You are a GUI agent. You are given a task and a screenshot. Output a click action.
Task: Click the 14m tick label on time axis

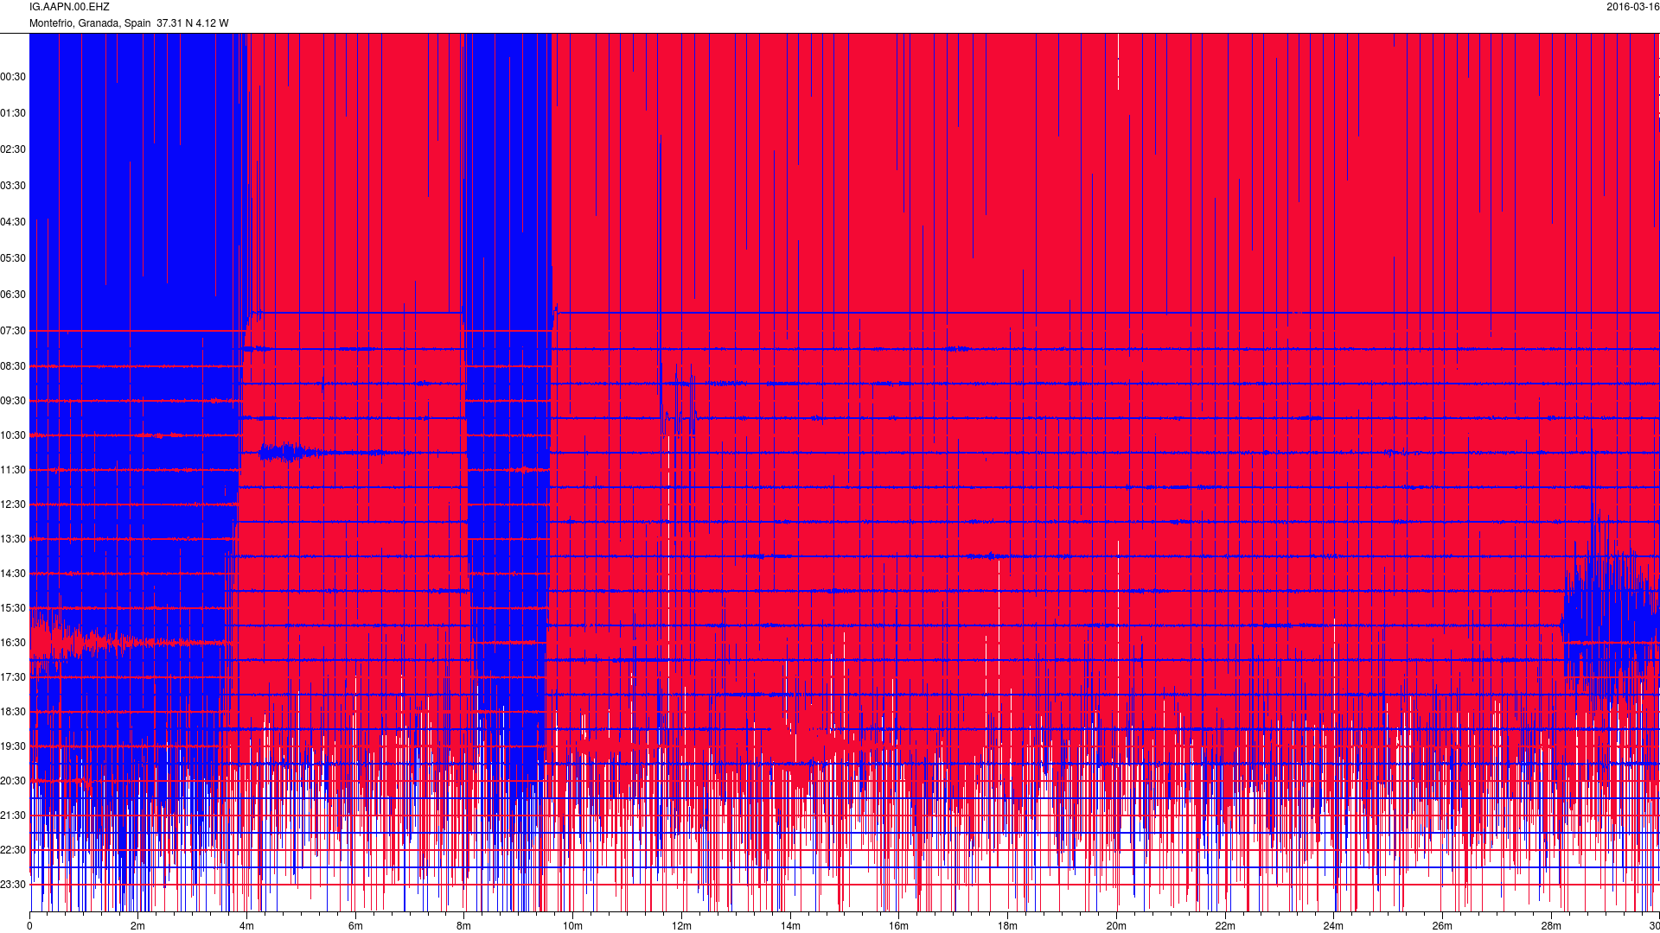coord(790,926)
